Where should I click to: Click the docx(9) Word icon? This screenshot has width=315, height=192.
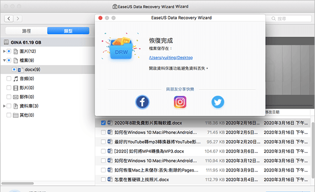pyautogui.click(x=20, y=70)
